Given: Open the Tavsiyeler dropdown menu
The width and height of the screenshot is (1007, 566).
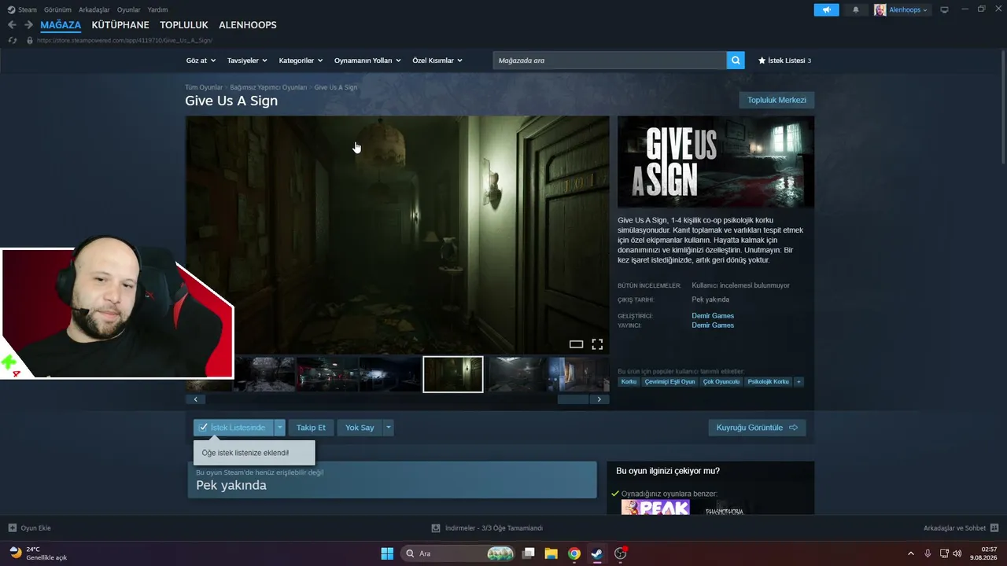Looking at the screenshot, I should pos(247,61).
